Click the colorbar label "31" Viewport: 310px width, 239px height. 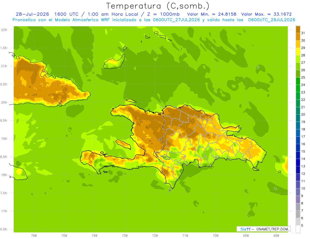click(303, 33)
